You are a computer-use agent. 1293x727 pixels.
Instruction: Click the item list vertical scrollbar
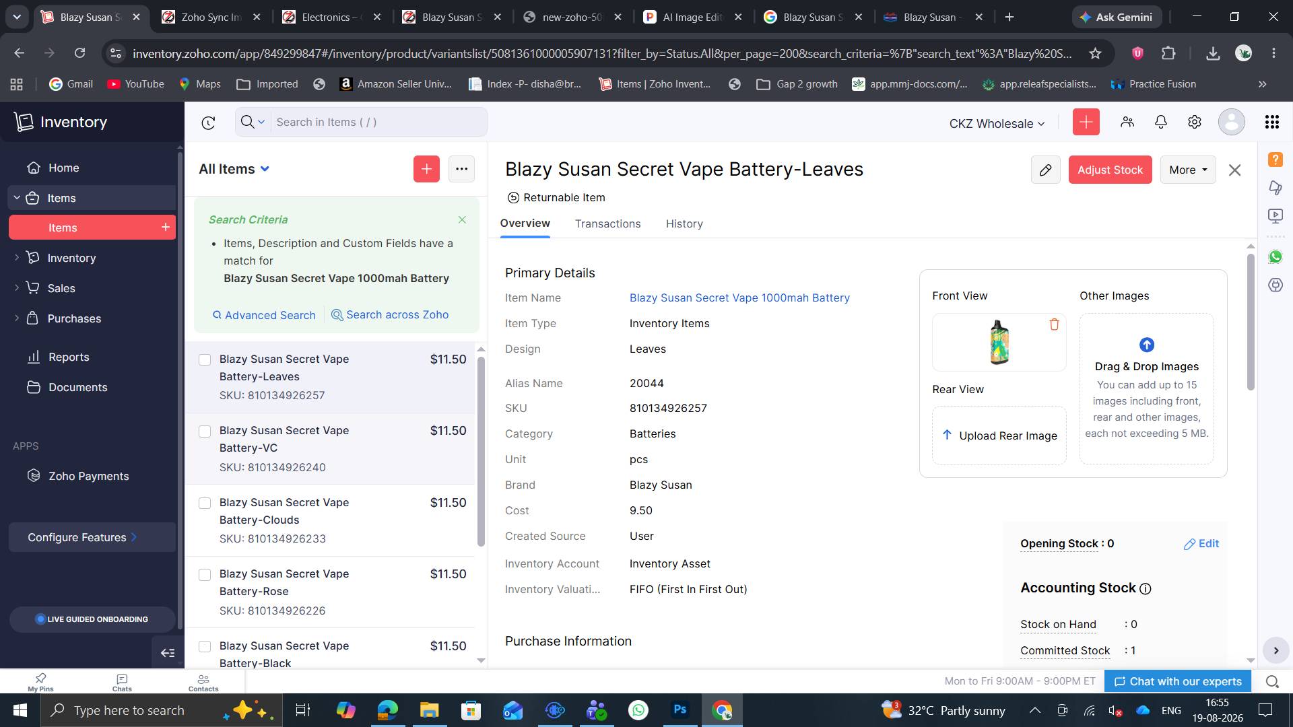[481, 451]
